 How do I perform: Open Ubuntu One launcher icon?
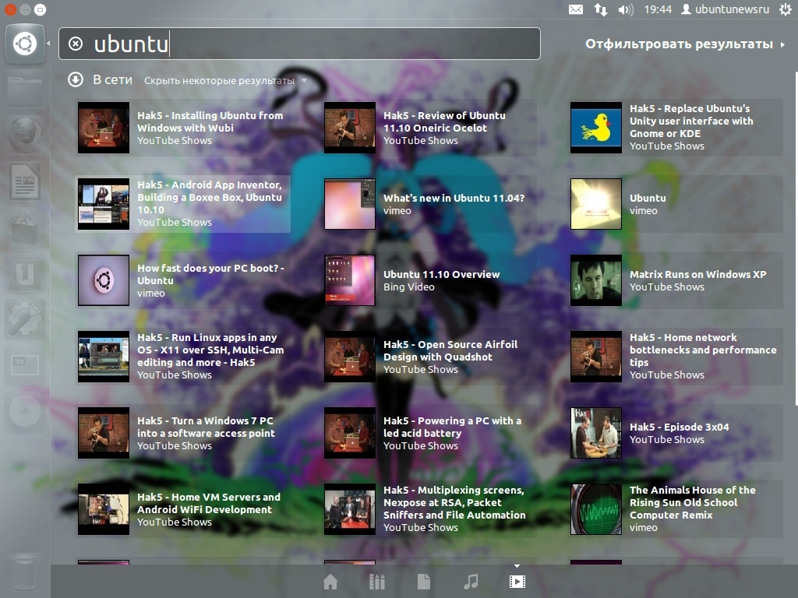coord(25,274)
